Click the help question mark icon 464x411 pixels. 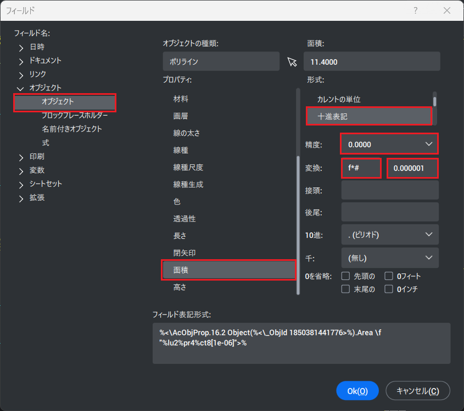[x=415, y=10]
